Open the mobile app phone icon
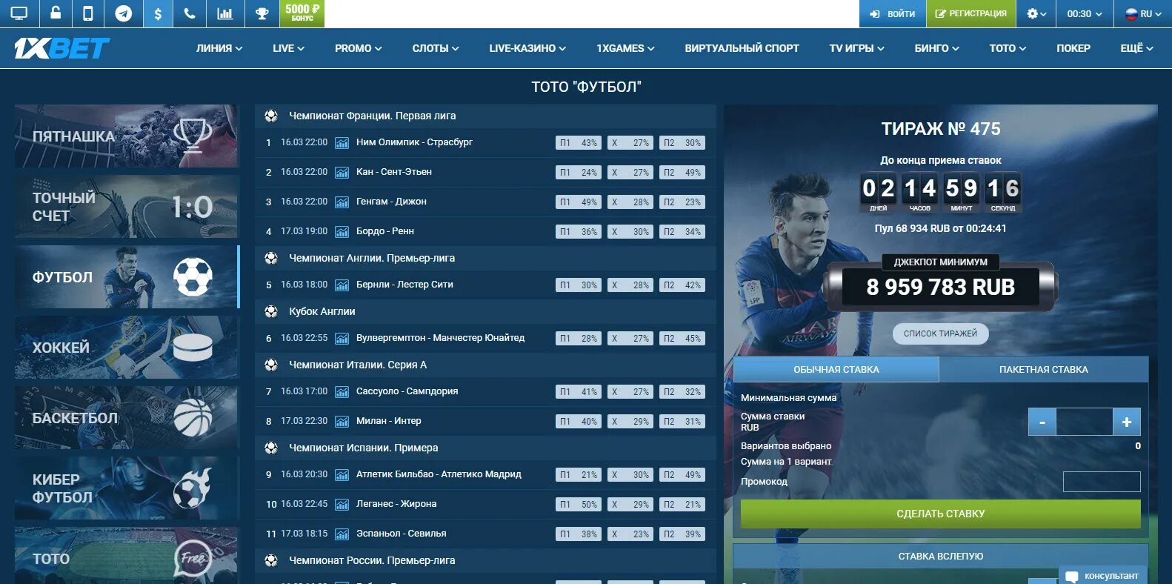The image size is (1172, 584). [88, 13]
